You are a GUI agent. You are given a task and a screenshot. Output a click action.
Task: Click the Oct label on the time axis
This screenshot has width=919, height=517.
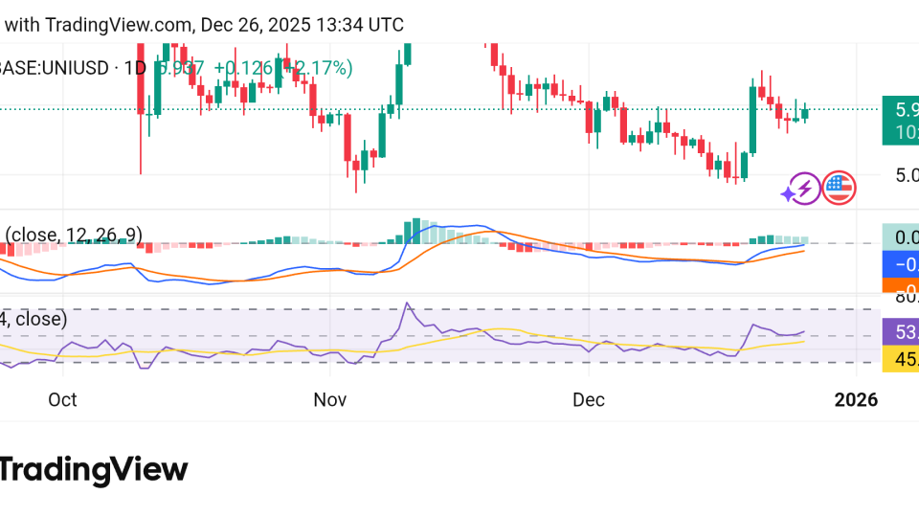coord(62,399)
